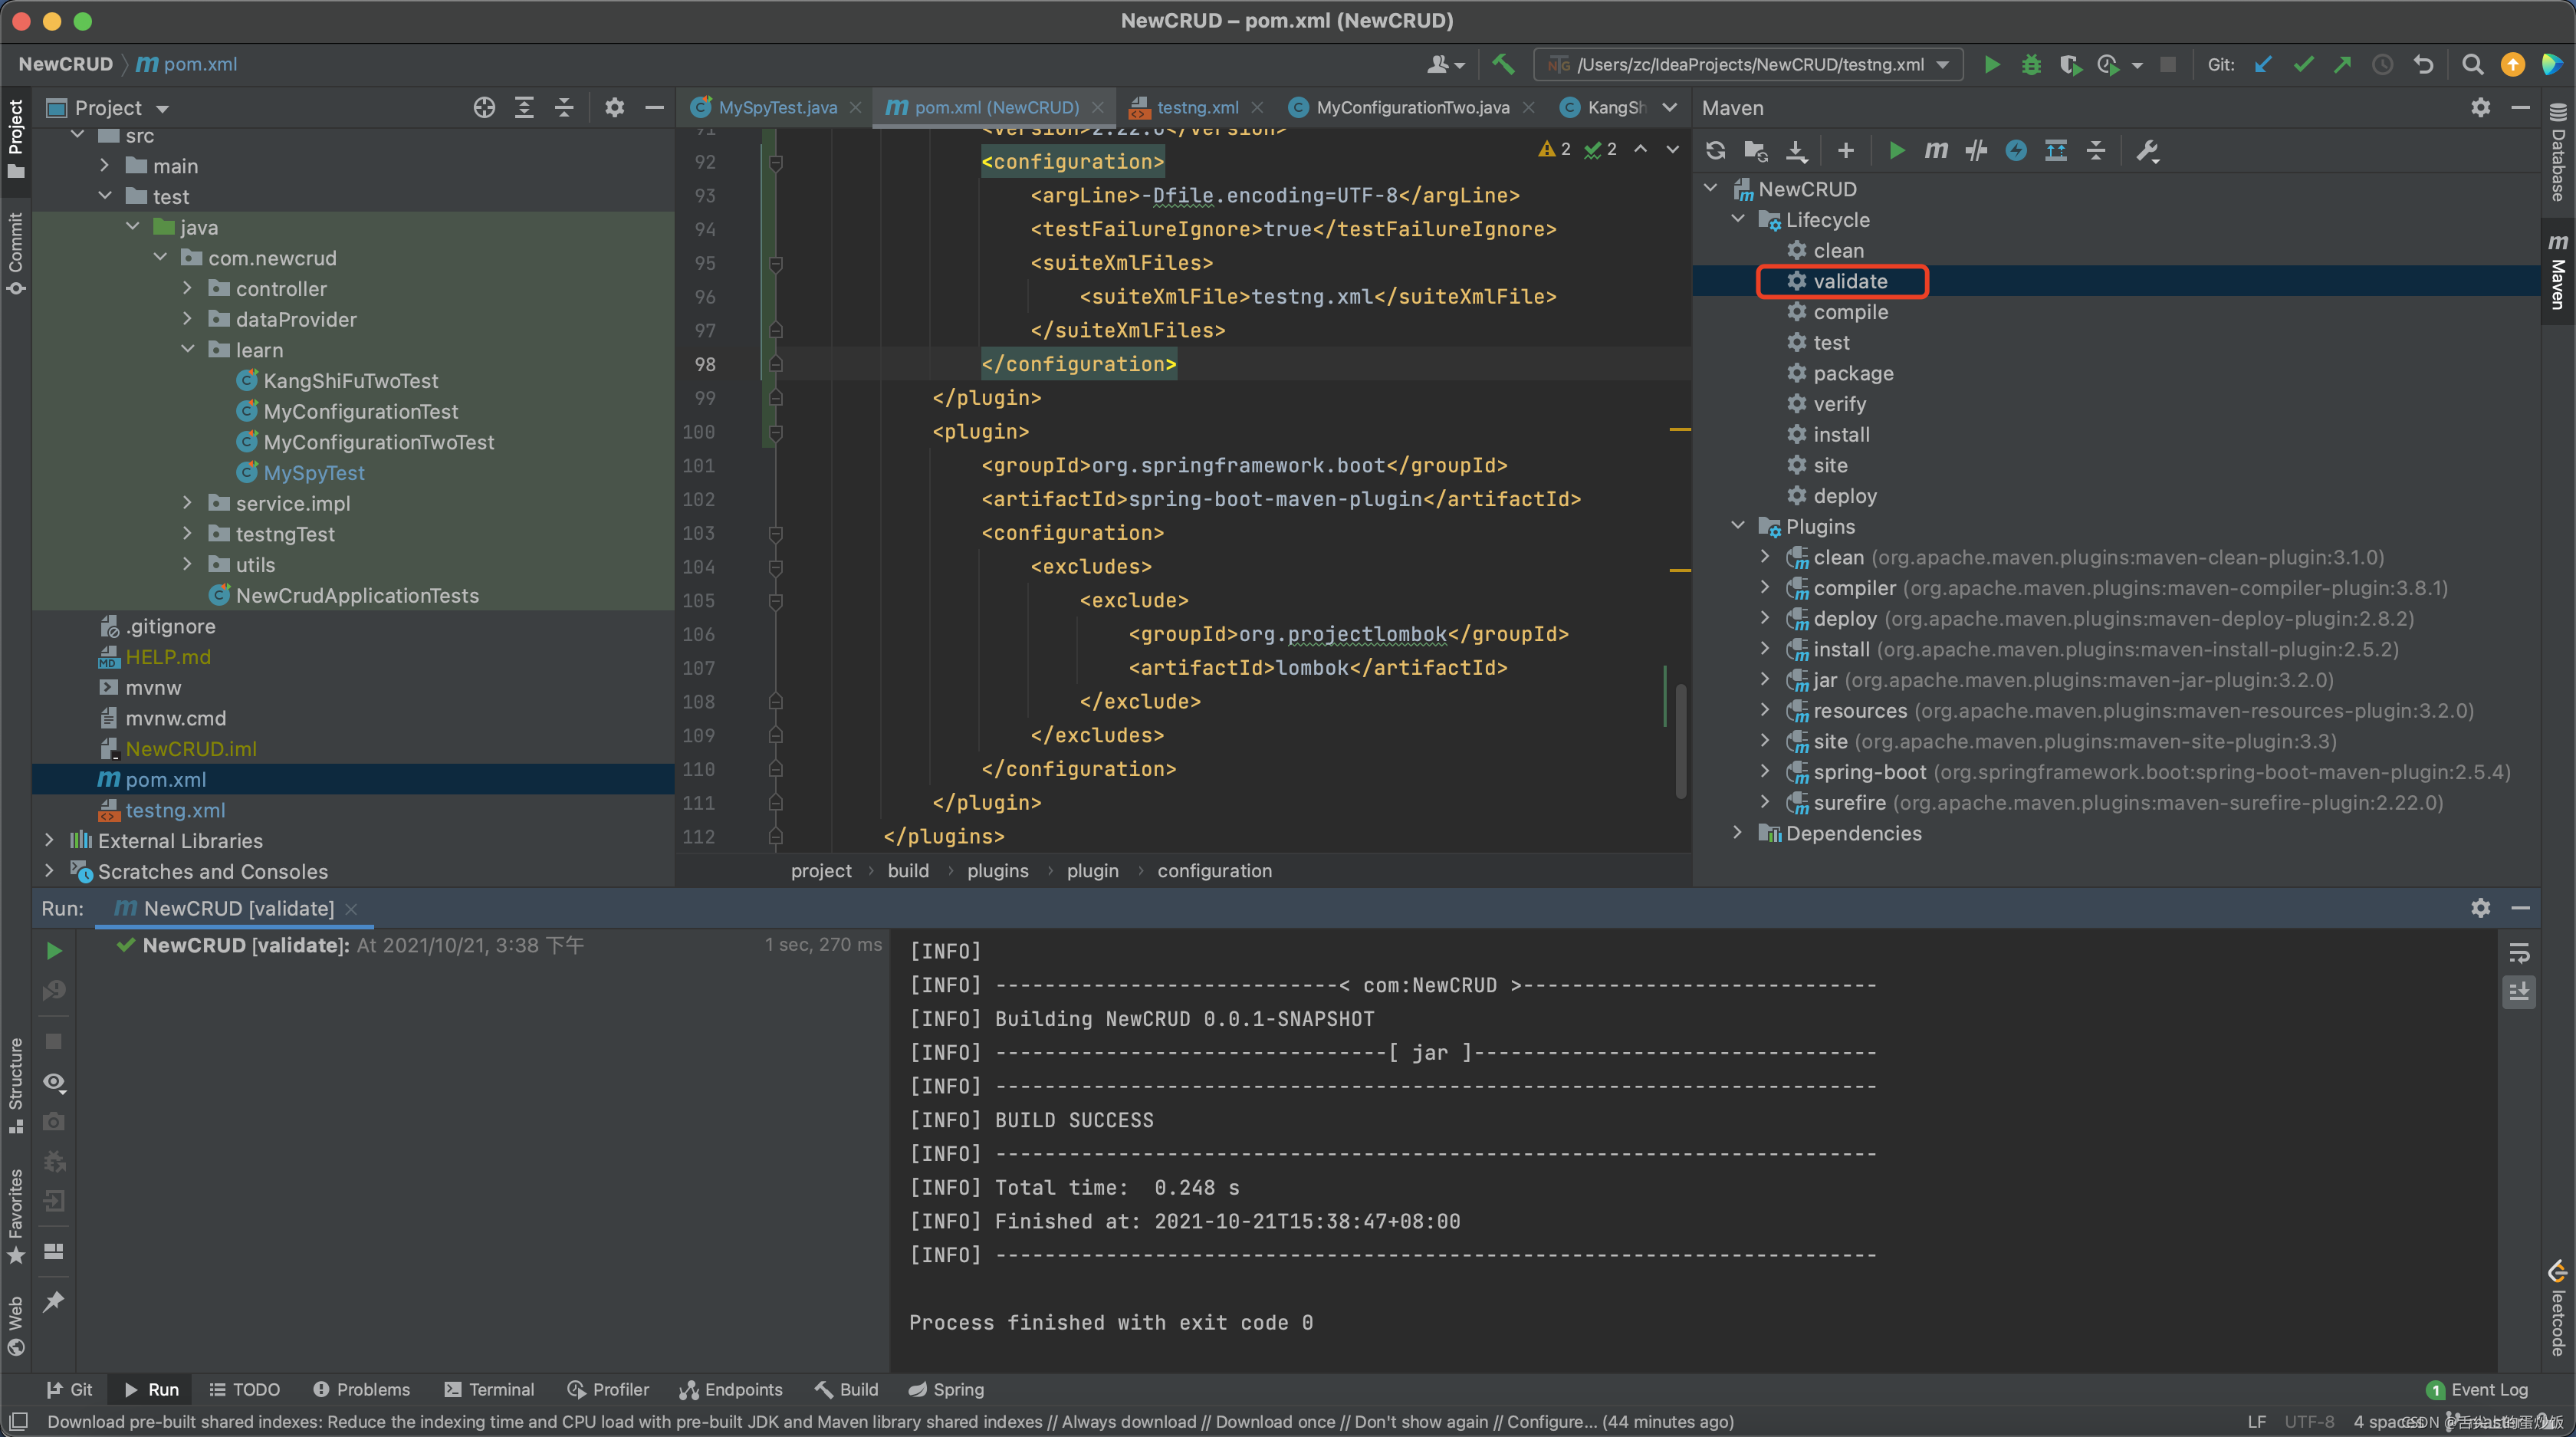This screenshot has height=1437, width=2576.
Task: Open run configuration dropdown testng.xml
Action: [1748, 64]
